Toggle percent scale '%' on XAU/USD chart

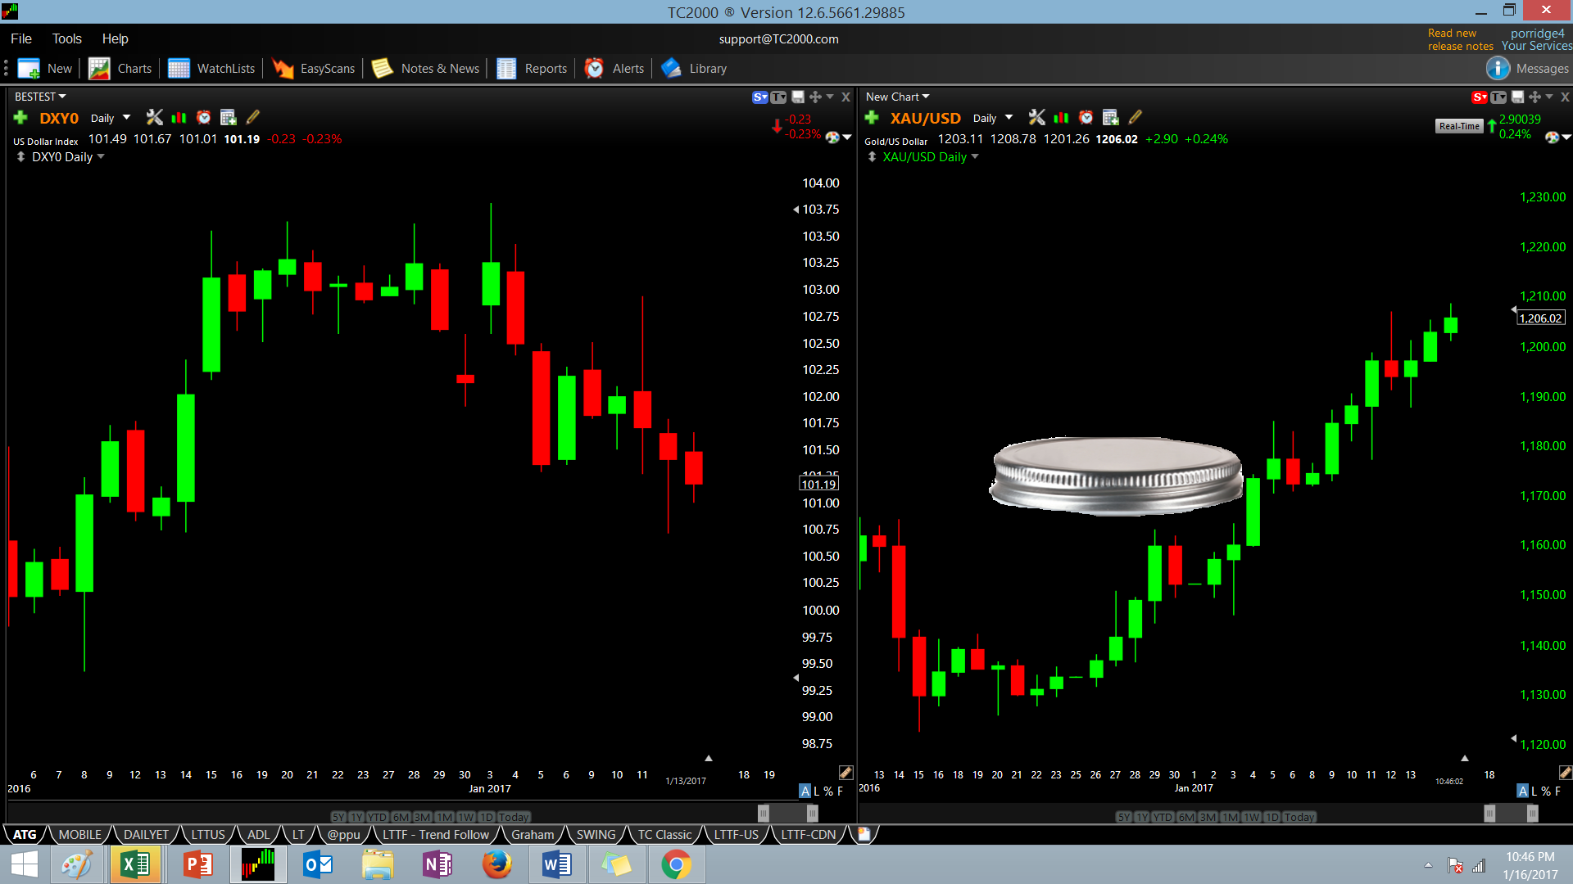click(x=1546, y=792)
